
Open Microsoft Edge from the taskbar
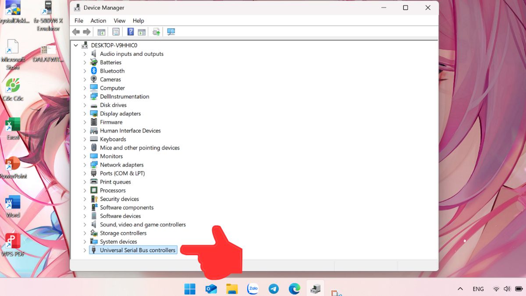coord(295,289)
